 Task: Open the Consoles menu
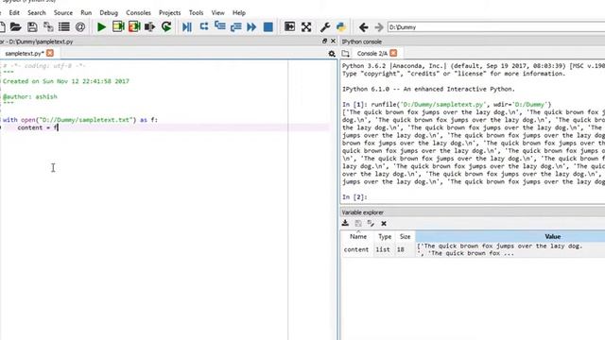[x=139, y=12]
